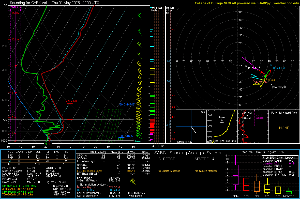Screen dimensions: 300x199
Task: Click the 'Classic Supercell' label
Action: 260,117
